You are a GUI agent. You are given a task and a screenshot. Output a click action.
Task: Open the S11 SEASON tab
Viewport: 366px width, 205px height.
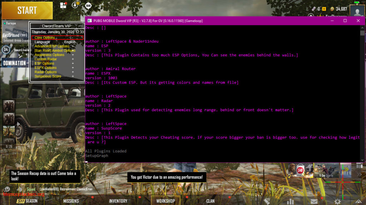point(27,201)
